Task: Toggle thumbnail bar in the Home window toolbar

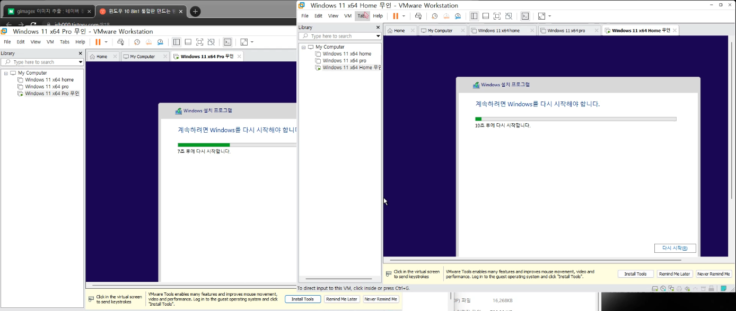Action: coord(486,16)
